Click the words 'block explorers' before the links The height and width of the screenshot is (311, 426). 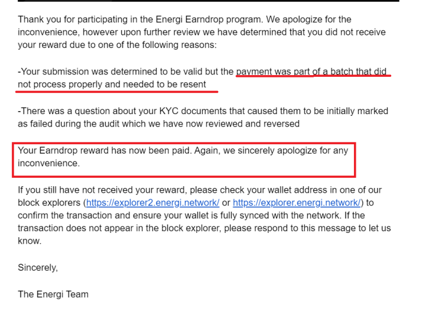(49, 203)
